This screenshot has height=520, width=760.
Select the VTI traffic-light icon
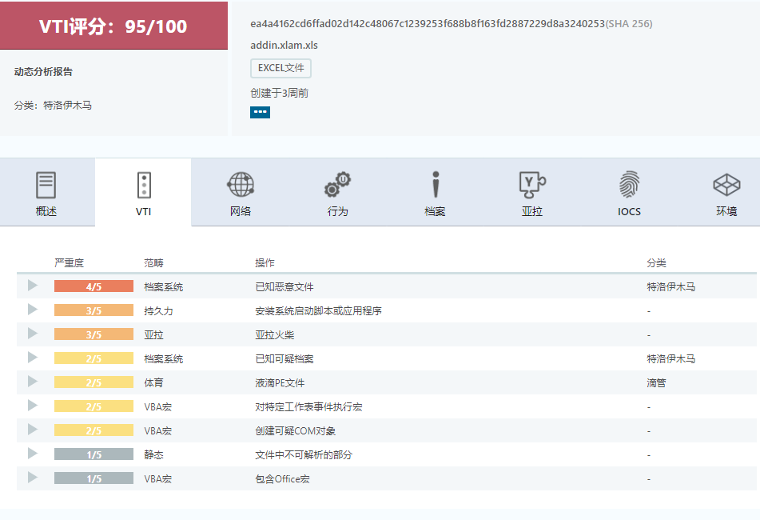[x=144, y=185]
